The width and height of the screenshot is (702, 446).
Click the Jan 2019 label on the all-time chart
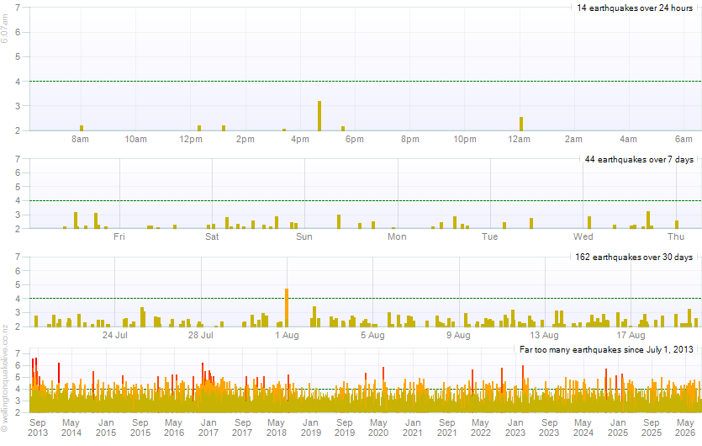click(x=311, y=427)
